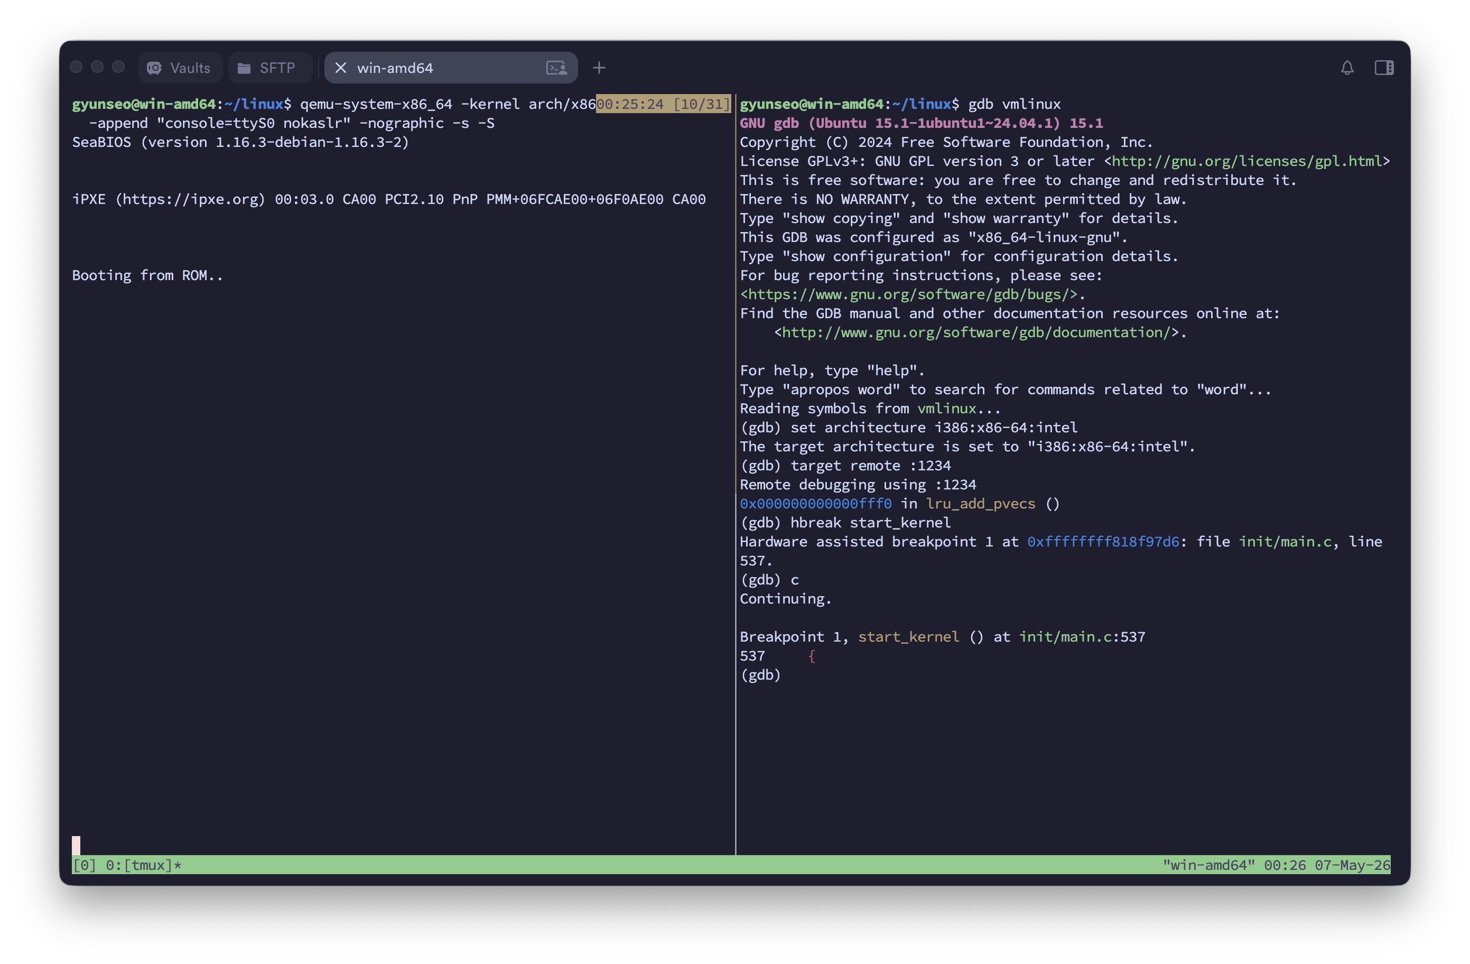Click the final empty (gdb) prompt
The width and height of the screenshot is (1470, 964).
(761, 675)
